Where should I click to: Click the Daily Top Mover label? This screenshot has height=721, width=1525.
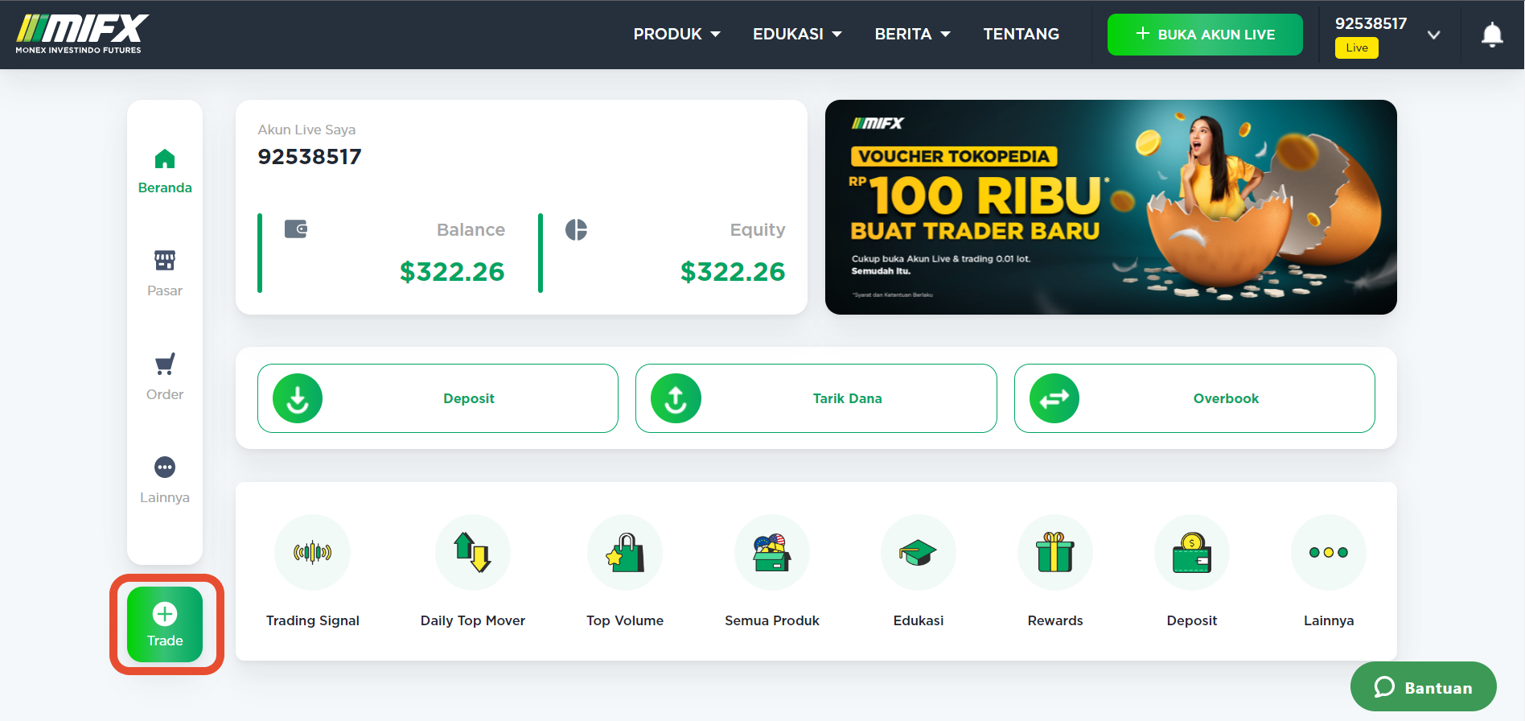point(473,620)
